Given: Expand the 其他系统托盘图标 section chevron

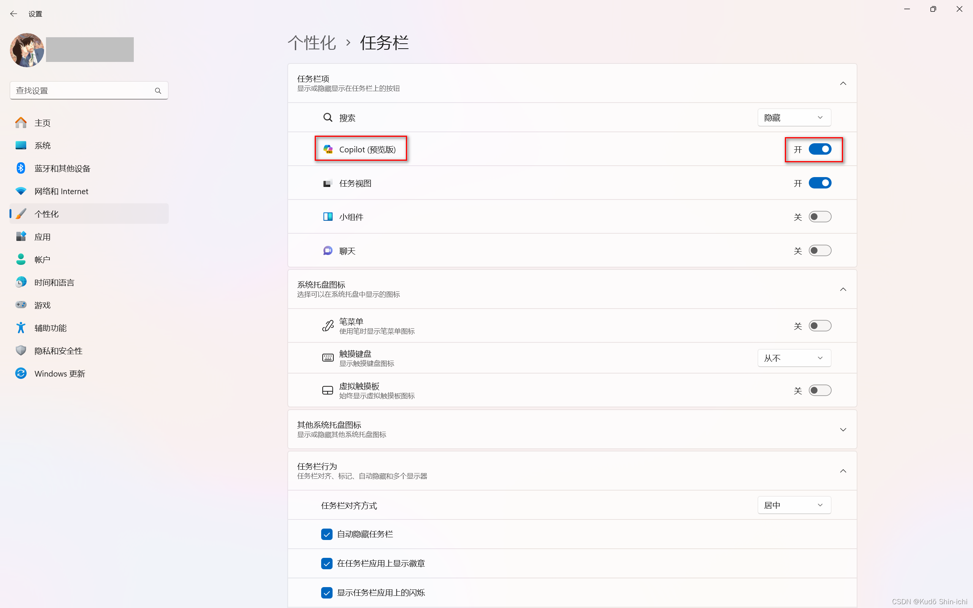Looking at the screenshot, I should (x=843, y=429).
